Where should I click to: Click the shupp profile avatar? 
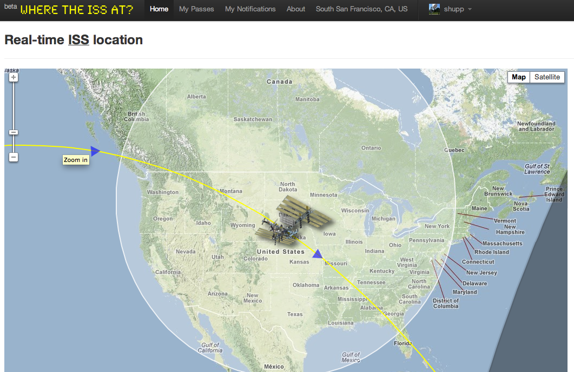(x=434, y=9)
